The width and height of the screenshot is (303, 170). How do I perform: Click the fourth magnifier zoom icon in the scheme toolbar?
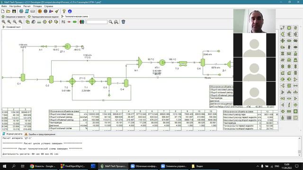20,22
